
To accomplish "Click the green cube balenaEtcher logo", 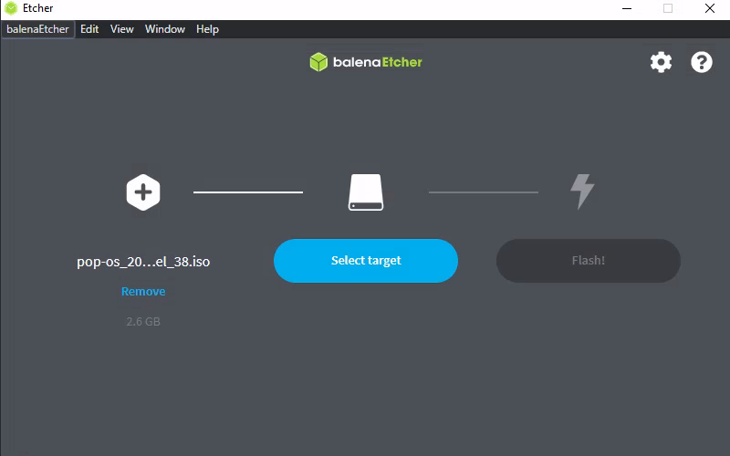I will click(x=318, y=62).
